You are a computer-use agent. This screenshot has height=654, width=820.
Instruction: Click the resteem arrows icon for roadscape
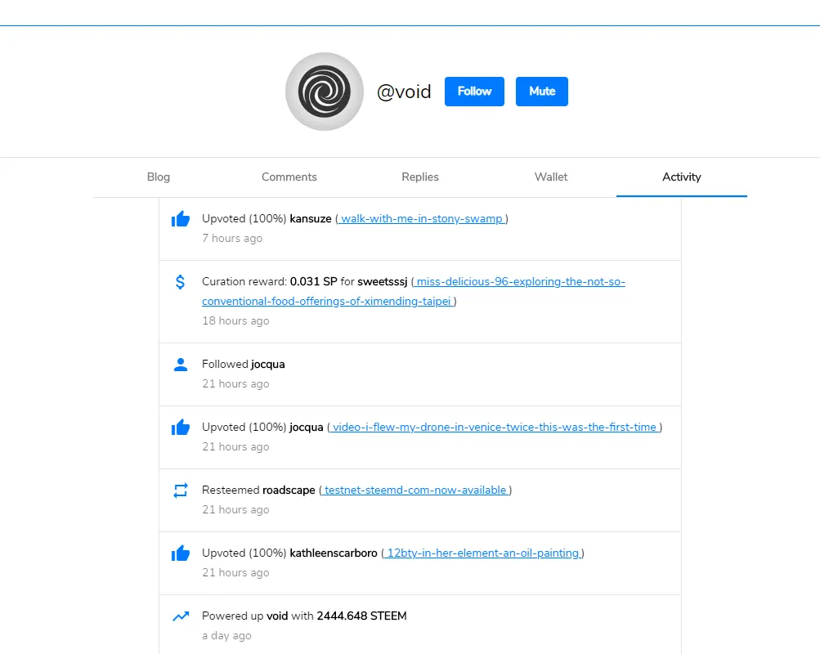[181, 490]
